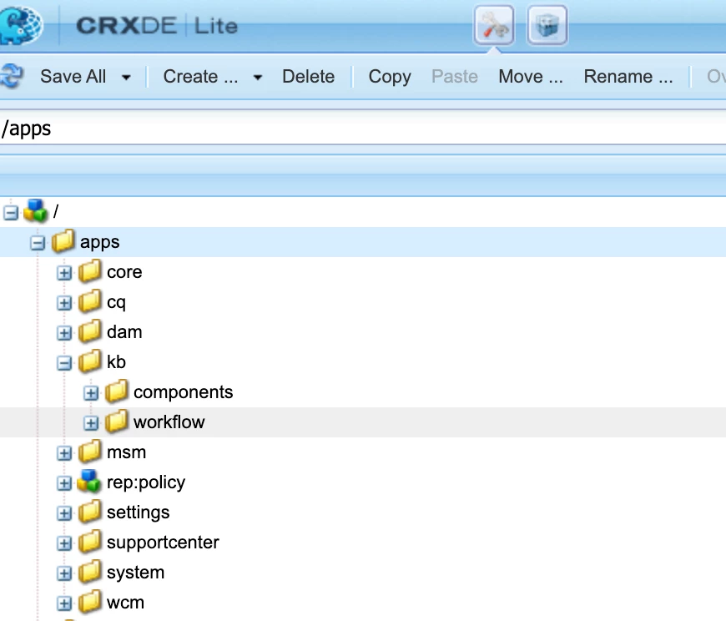
Task: Open the Save All dropdown arrow
Action: click(126, 78)
